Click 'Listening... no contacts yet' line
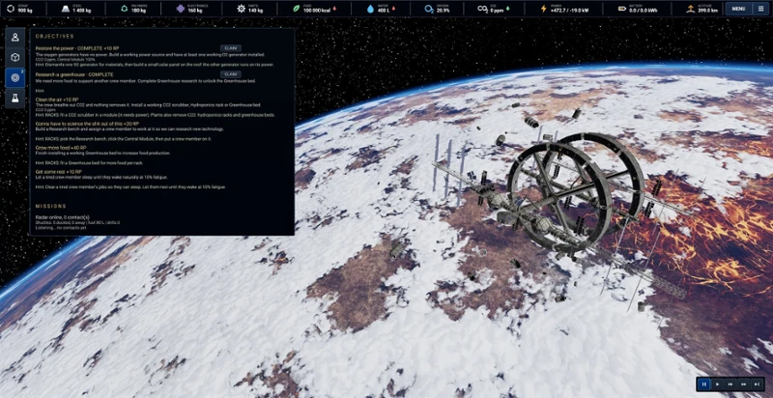The height and width of the screenshot is (398, 773). pyautogui.click(x=61, y=228)
